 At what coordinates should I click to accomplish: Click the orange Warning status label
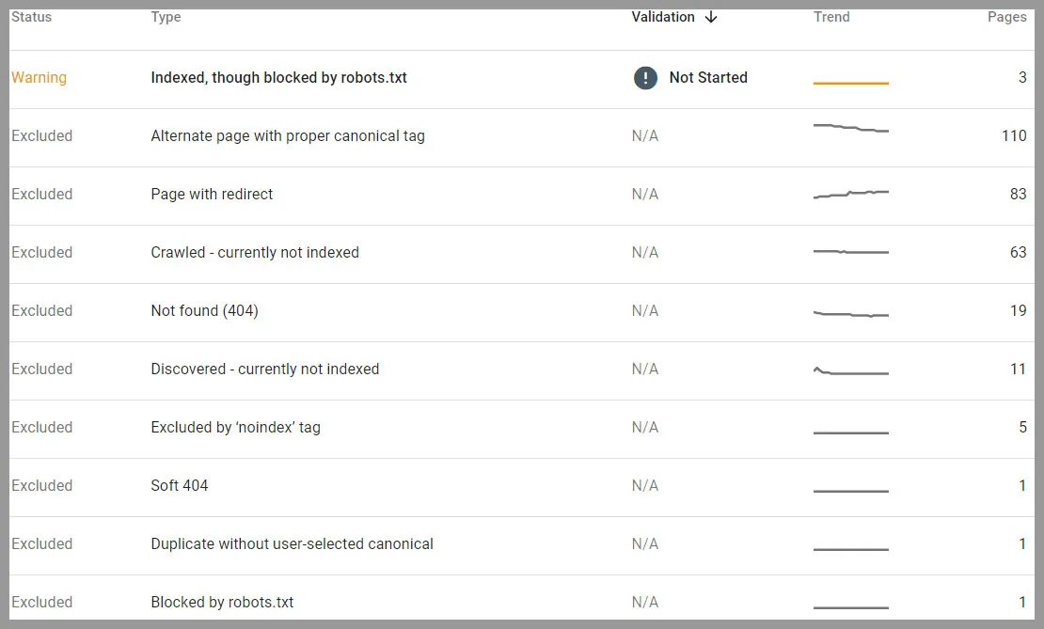[x=39, y=78]
